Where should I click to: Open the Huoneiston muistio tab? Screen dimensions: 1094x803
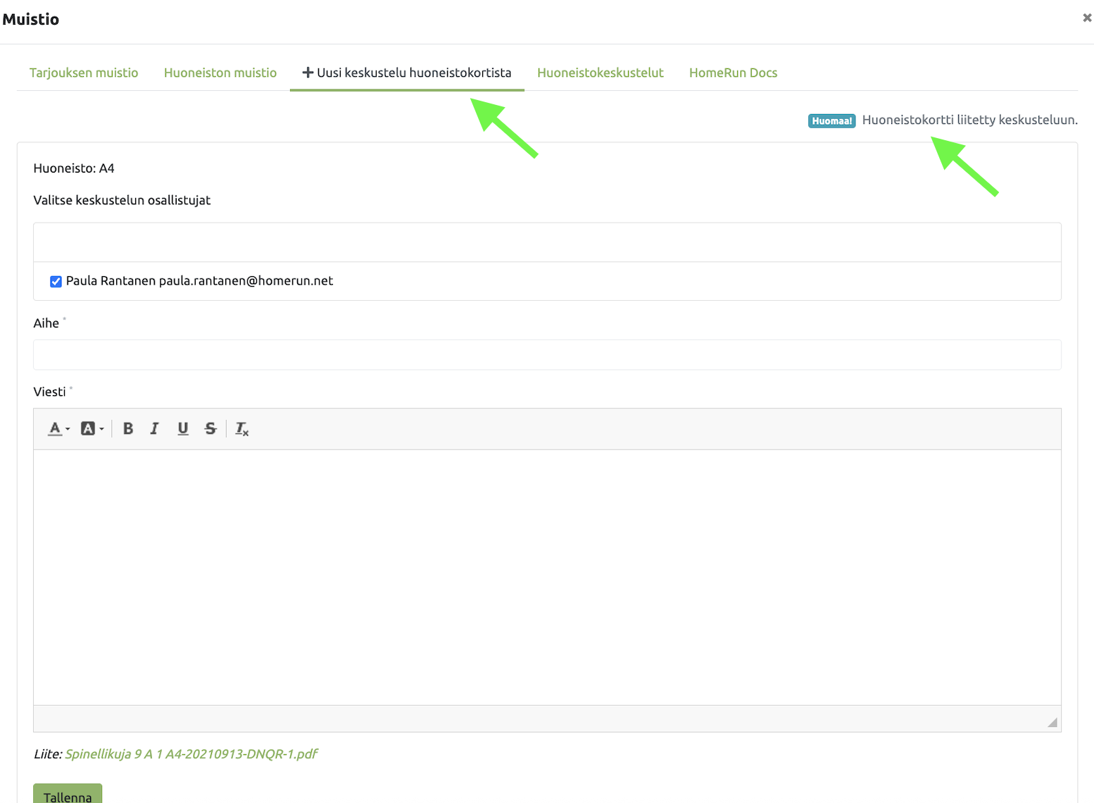(x=220, y=73)
